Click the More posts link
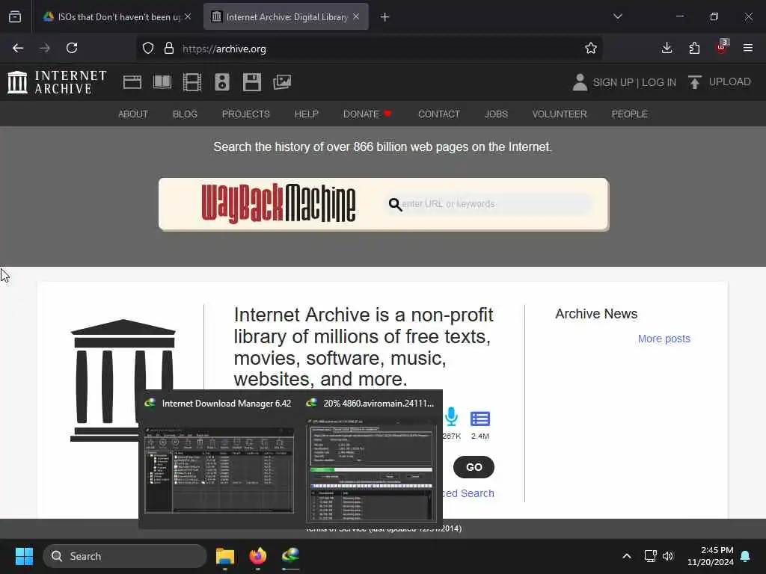 tap(664, 339)
